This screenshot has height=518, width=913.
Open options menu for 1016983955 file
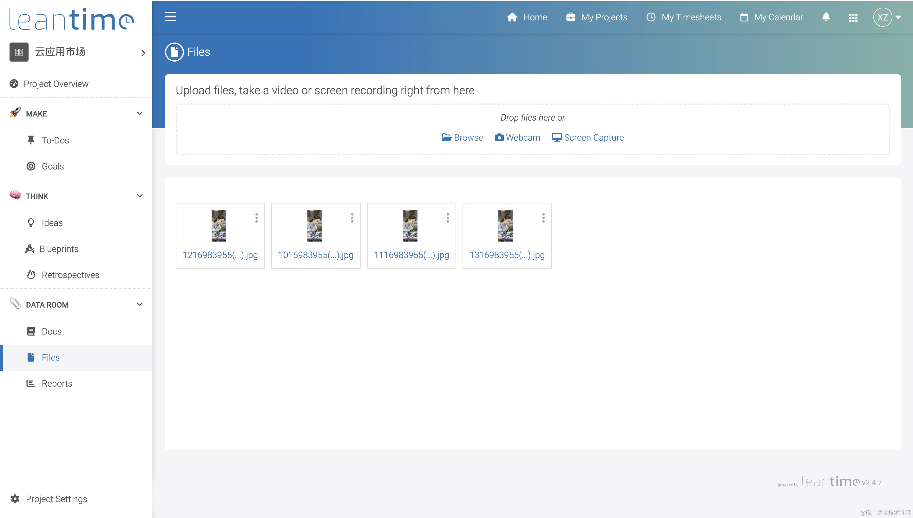click(x=352, y=218)
